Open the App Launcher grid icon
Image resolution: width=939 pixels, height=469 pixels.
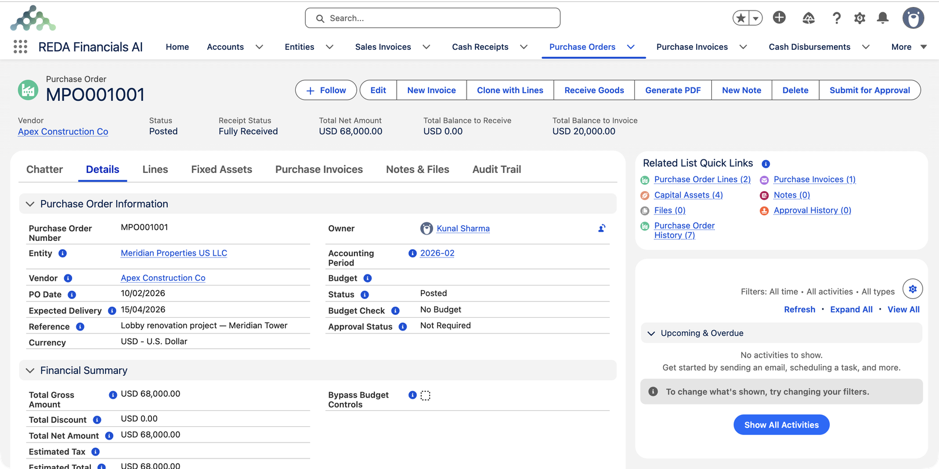21,47
